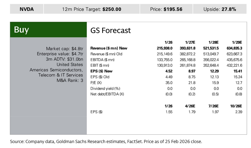Viewport: 251px width, 148px height.
Task: Click the Dividend yield (%) row label
Action: click(x=105, y=88)
